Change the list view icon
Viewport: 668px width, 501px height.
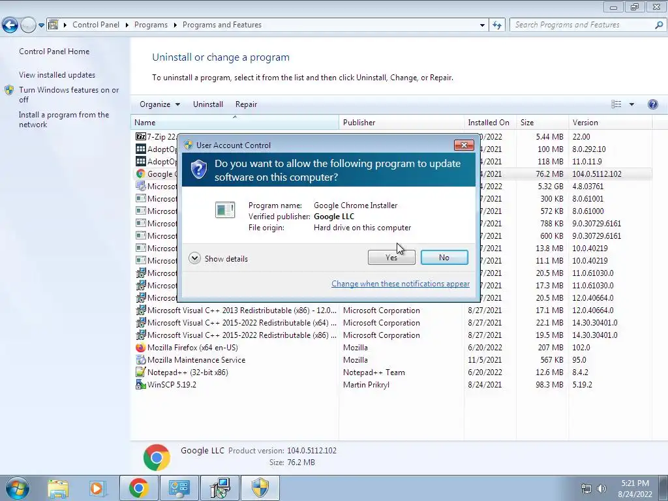[x=616, y=104]
